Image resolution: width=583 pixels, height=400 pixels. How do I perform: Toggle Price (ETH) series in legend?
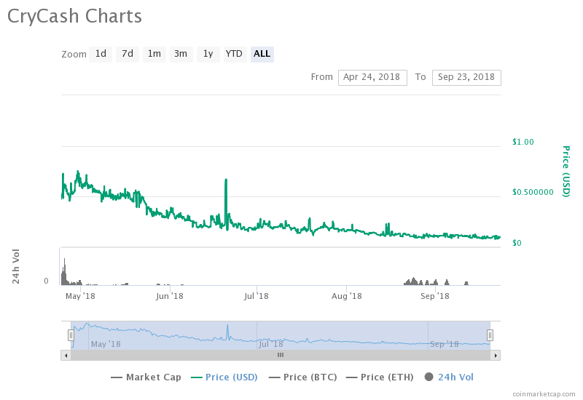click(x=380, y=377)
